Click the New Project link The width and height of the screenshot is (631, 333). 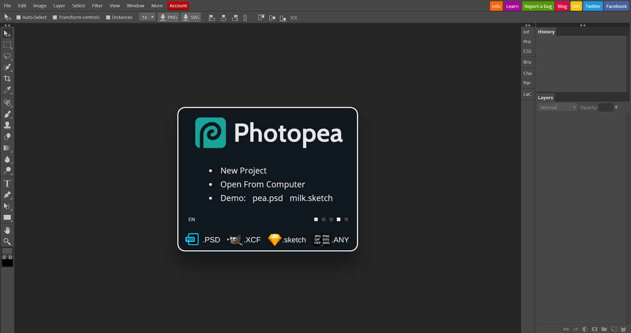[x=244, y=170]
